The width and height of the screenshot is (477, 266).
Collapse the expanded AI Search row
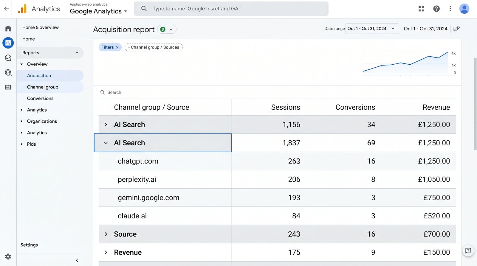106,143
